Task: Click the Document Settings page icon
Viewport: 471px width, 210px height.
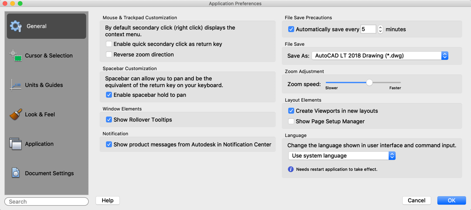Action: point(16,173)
